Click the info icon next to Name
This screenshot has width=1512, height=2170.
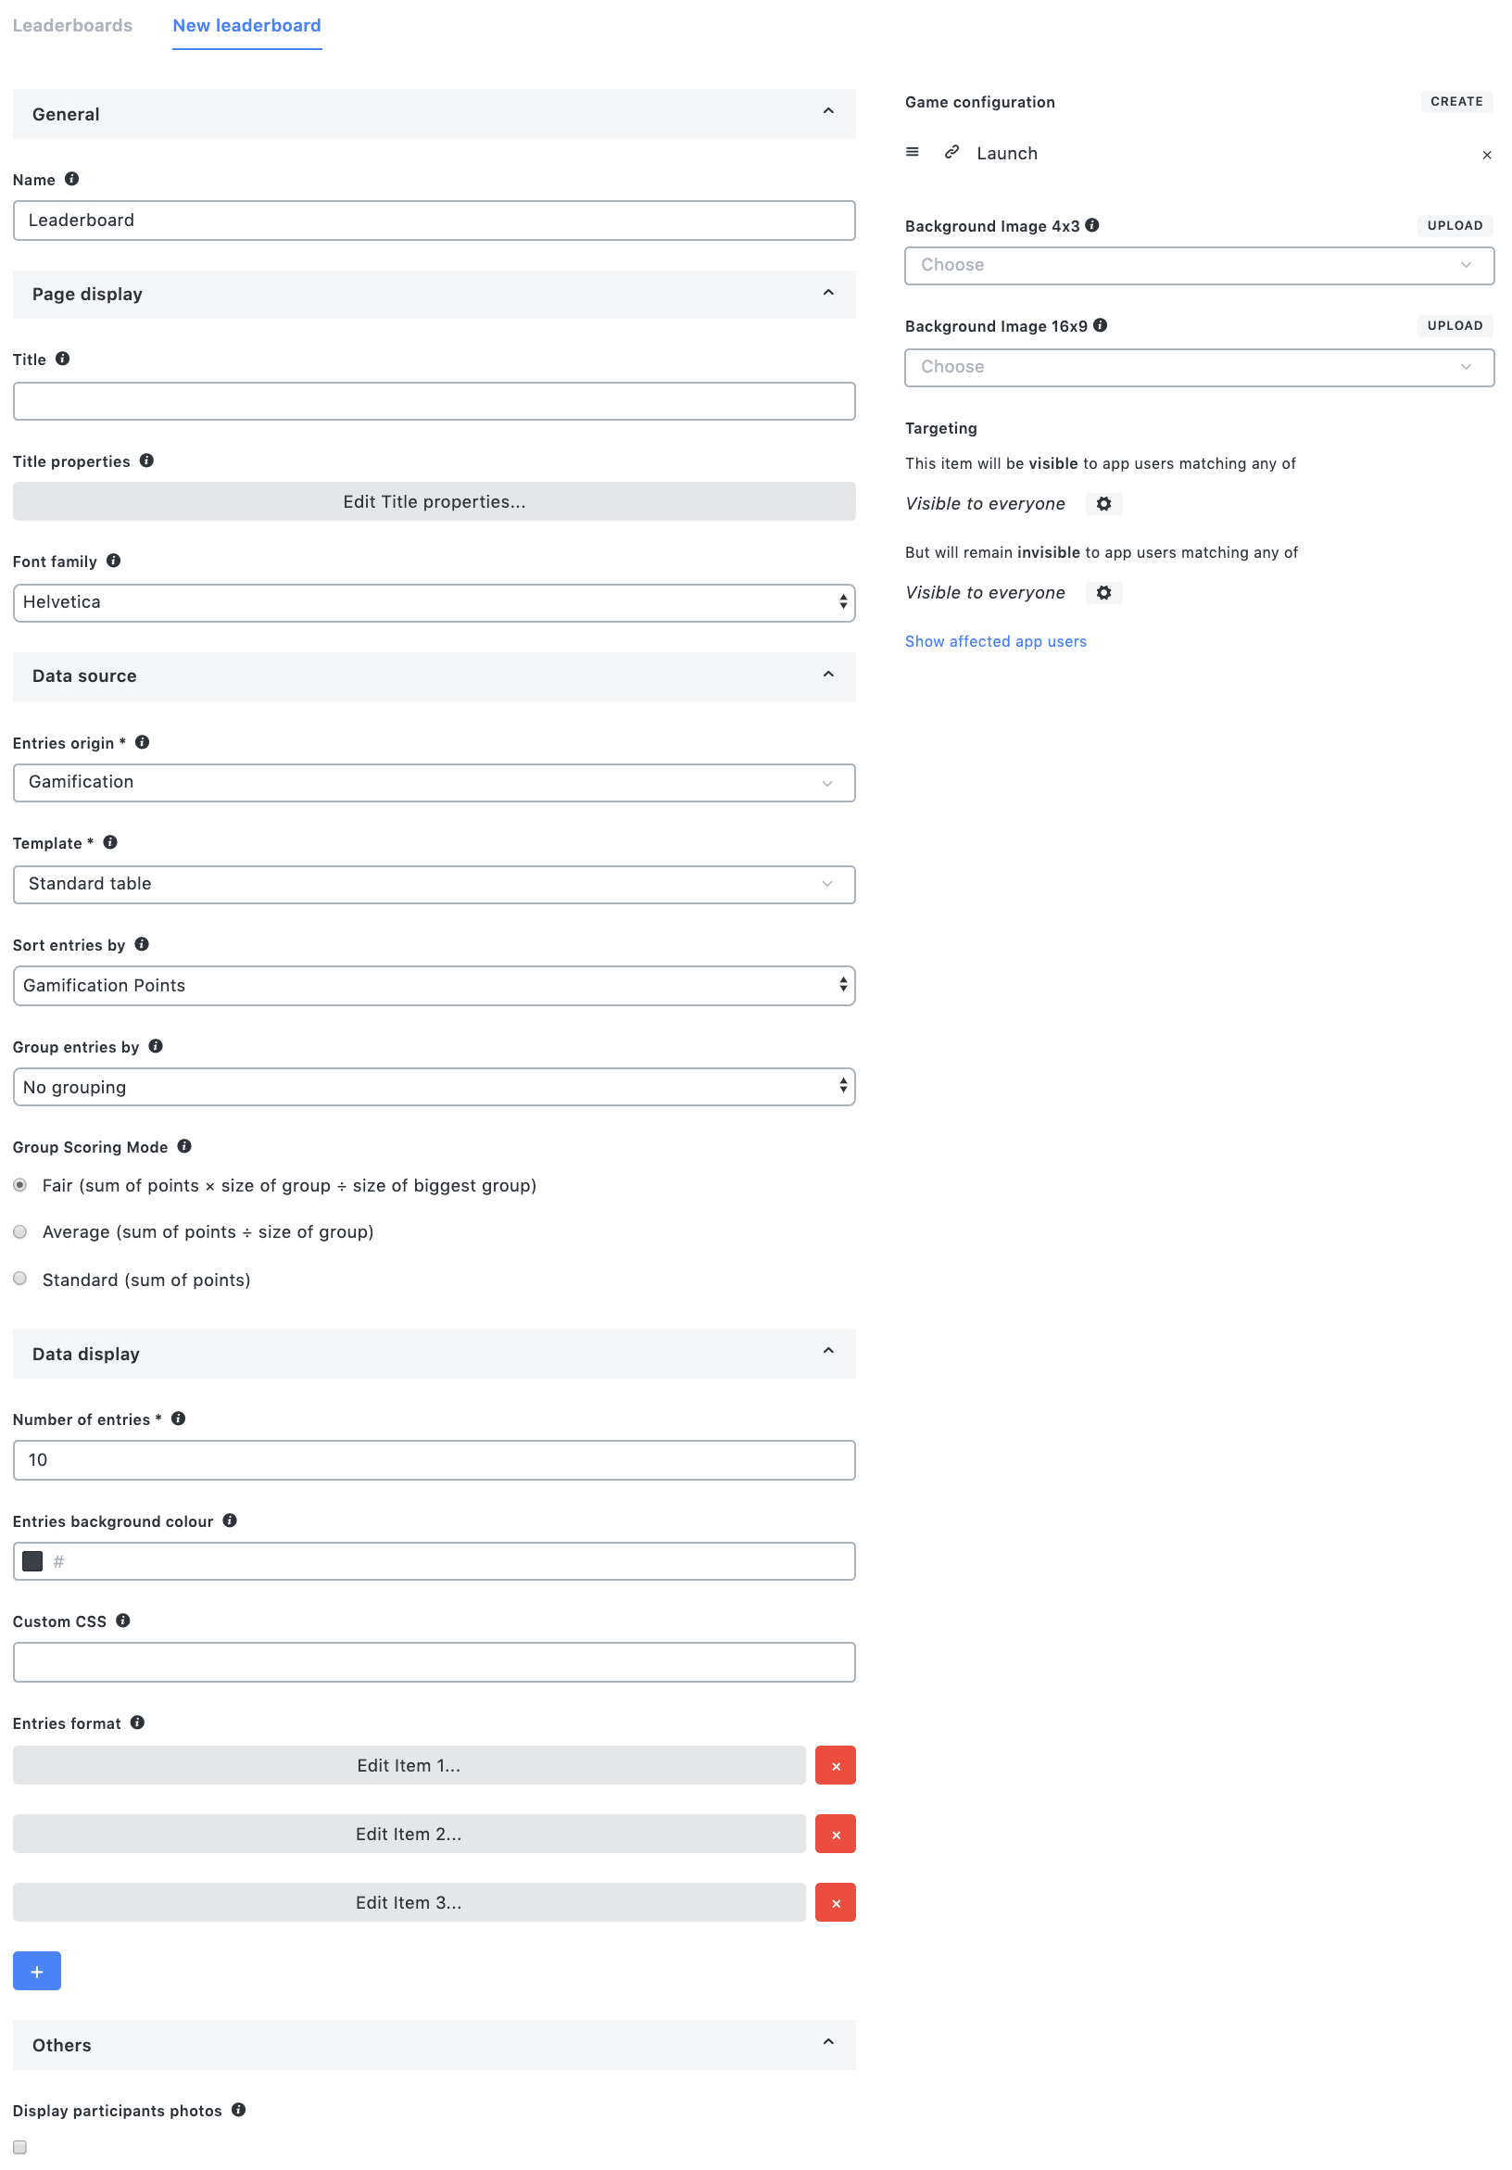(73, 179)
